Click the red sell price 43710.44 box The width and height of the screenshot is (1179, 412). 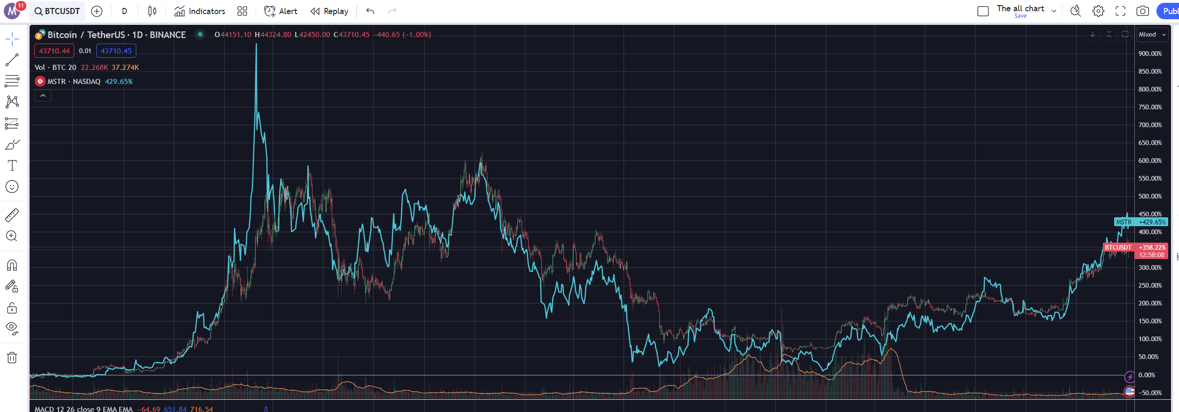[54, 51]
